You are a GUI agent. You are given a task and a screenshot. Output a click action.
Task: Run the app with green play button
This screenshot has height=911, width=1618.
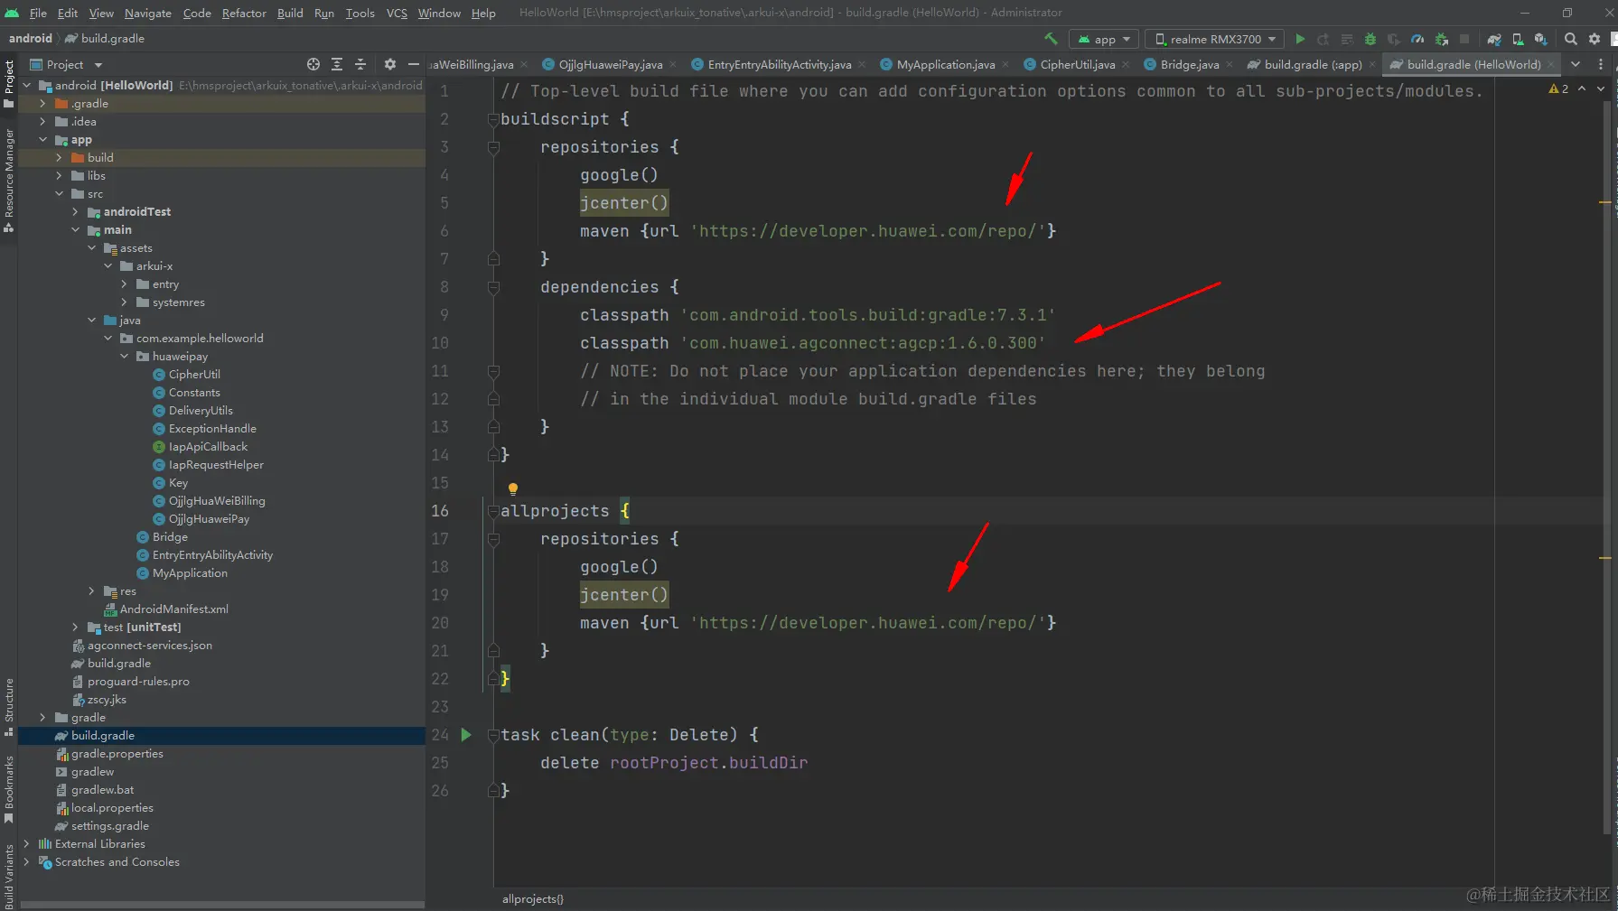tap(1300, 39)
